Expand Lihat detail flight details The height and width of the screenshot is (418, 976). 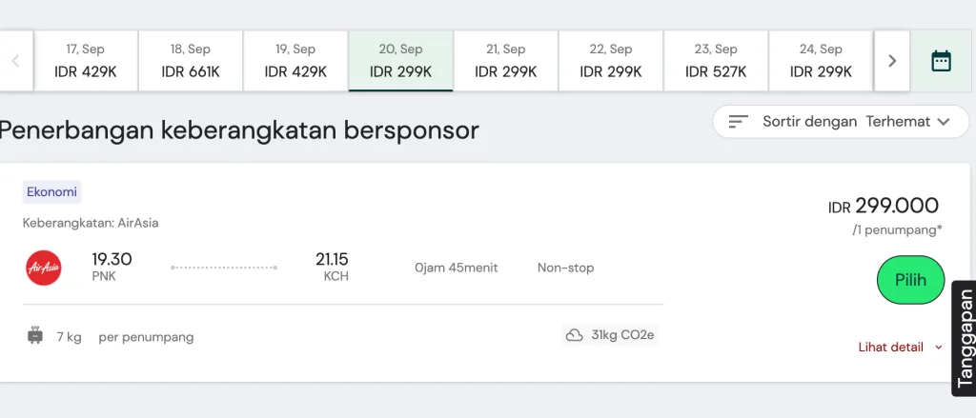(891, 348)
